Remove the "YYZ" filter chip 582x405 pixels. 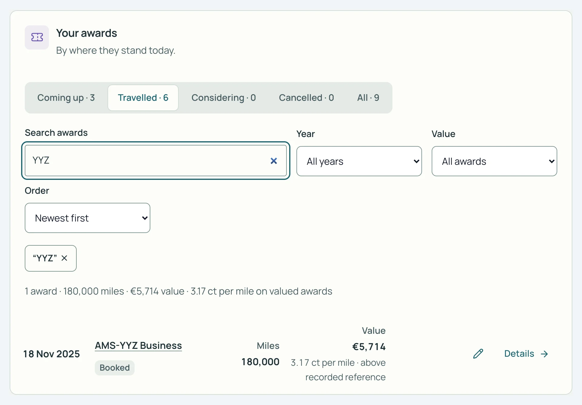(x=64, y=258)
